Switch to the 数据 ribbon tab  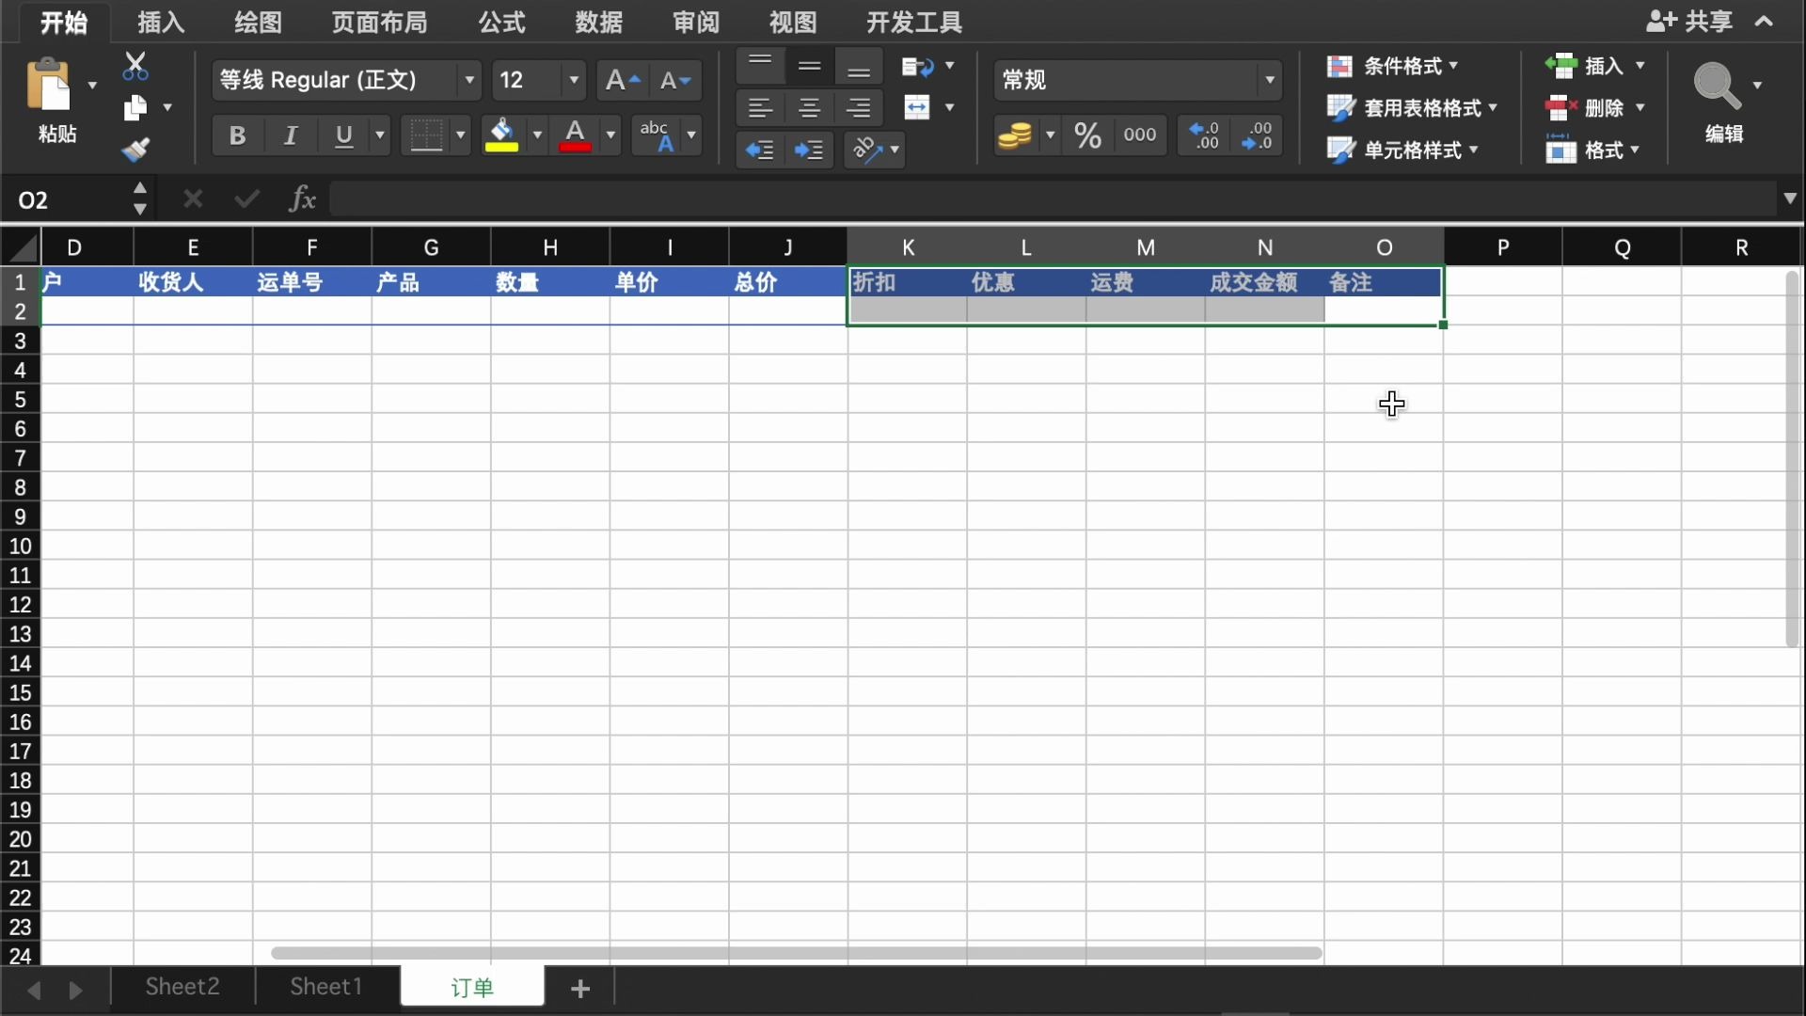click(599, 22)
